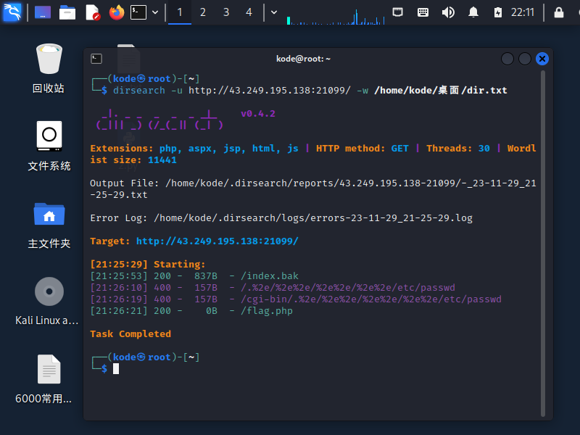Launch the text editor panel icon

[92, 12]
